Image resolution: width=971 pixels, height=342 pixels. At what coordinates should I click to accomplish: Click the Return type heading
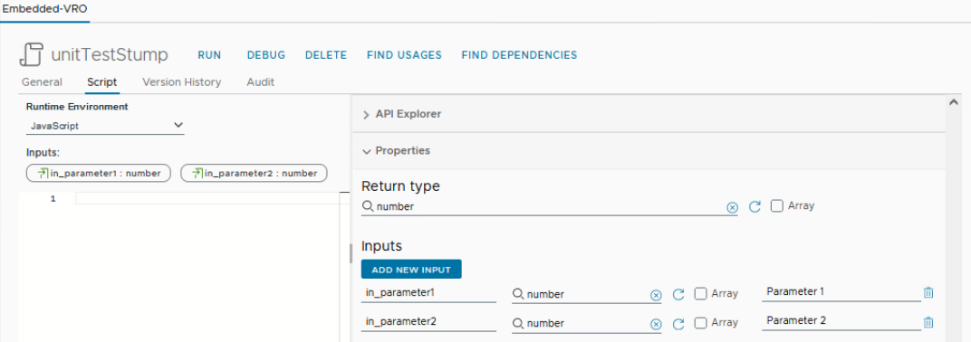(401, 185)
